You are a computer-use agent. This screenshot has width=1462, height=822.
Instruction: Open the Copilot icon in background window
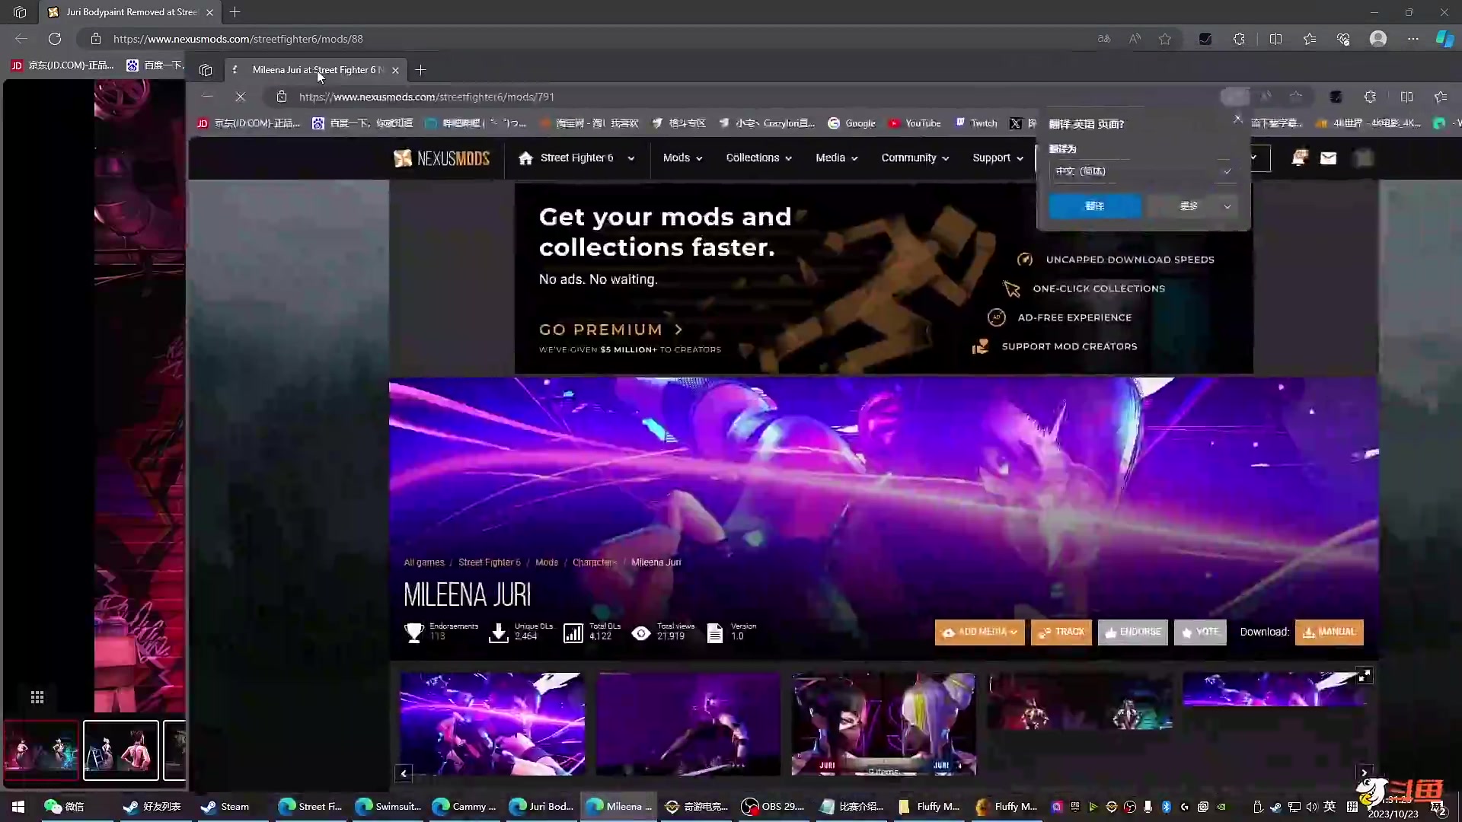1444,39
